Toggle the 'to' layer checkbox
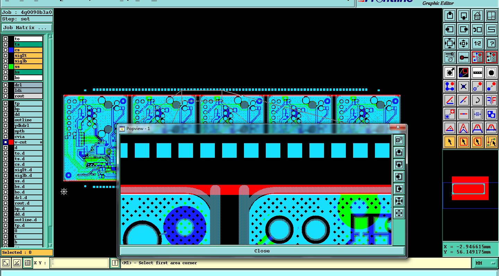The width and height of the screenshot is (499, 276). coord(6,39)
